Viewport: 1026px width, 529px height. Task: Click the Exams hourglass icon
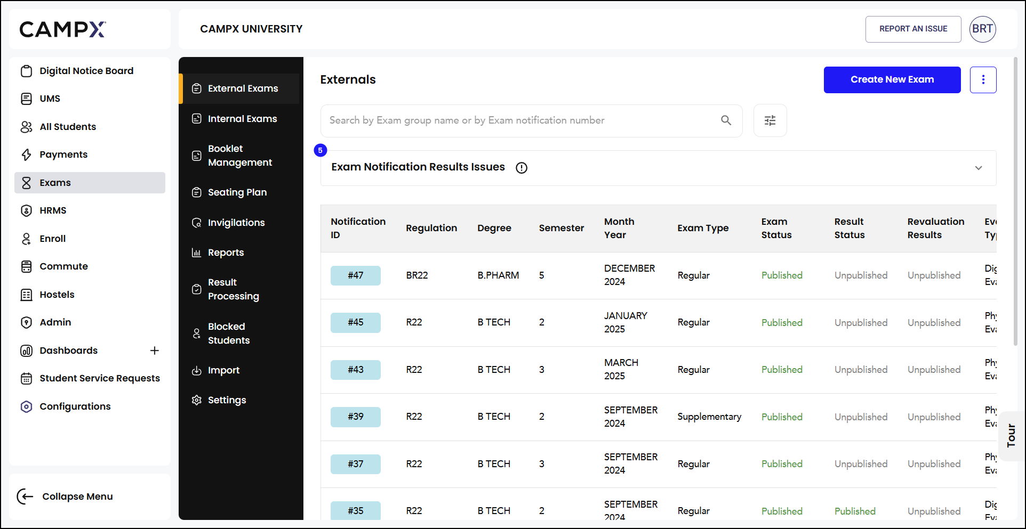[26, 183]
